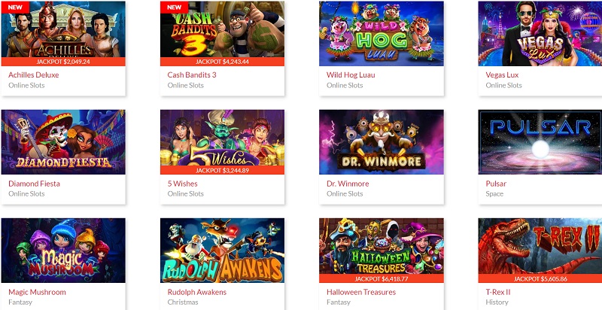Click the Pulsar game thumbnail

(x=540, y=142)
